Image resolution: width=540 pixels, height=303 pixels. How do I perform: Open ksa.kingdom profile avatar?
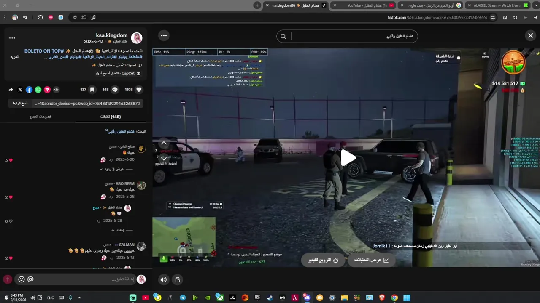pyautogui.click(x=137, y=38)
